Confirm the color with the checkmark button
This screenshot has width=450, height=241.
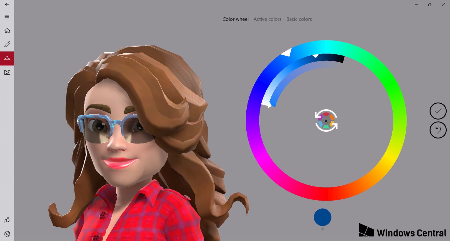pyautogui.click(x=438, y=111)
